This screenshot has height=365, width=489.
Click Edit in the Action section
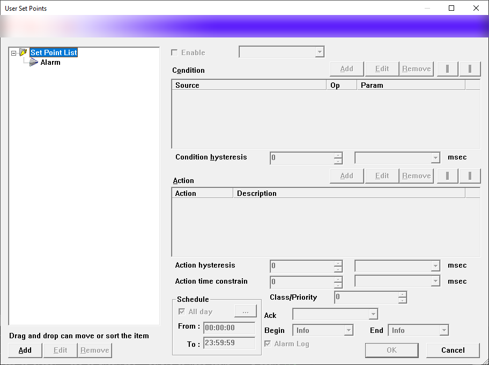(382, 176)
